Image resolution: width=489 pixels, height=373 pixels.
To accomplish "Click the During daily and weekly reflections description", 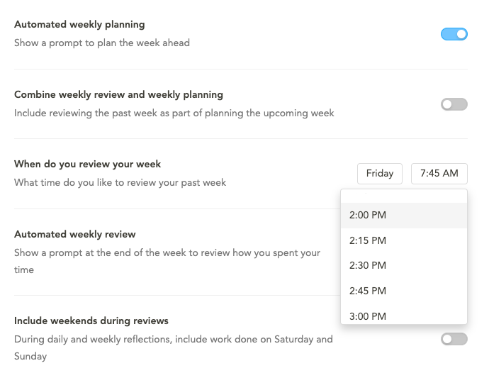I will 174,347.
